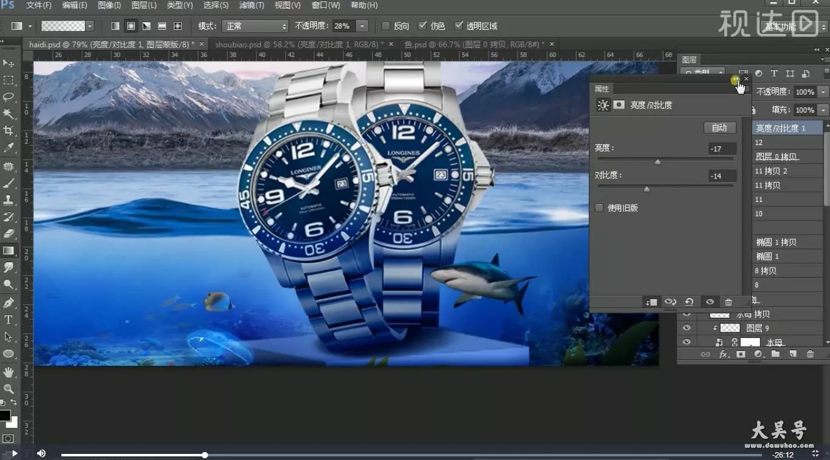Open the 窗口(W) menu
The height and width of the screenshot is (460, 830).
[326, 5]
